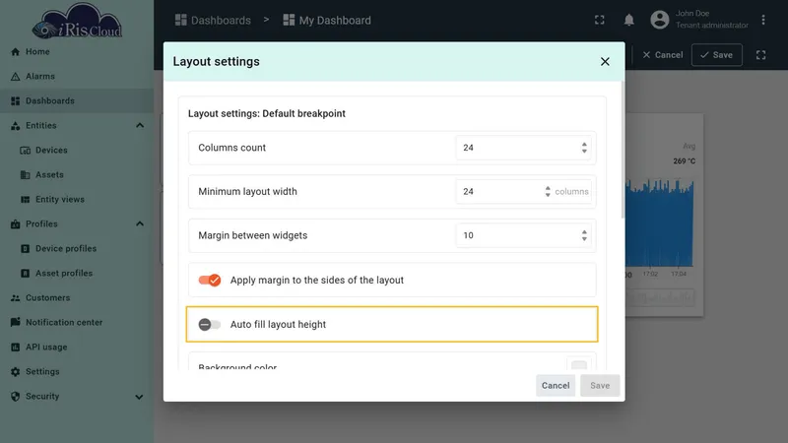The image size is (788, 443).
Task: Click the Asset profiles icon
Action: tap(26, 274)
